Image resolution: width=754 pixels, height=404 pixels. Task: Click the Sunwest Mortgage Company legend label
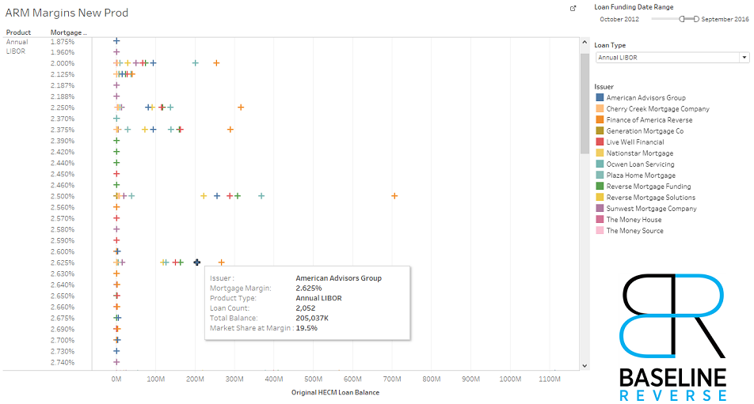(x=652, y=208)
